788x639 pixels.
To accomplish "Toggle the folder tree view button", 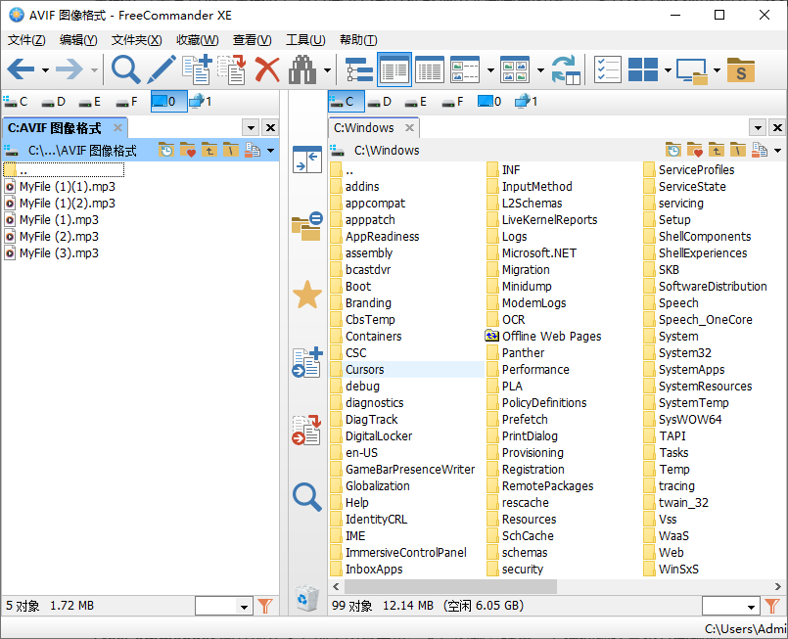I will pos(359,69).
